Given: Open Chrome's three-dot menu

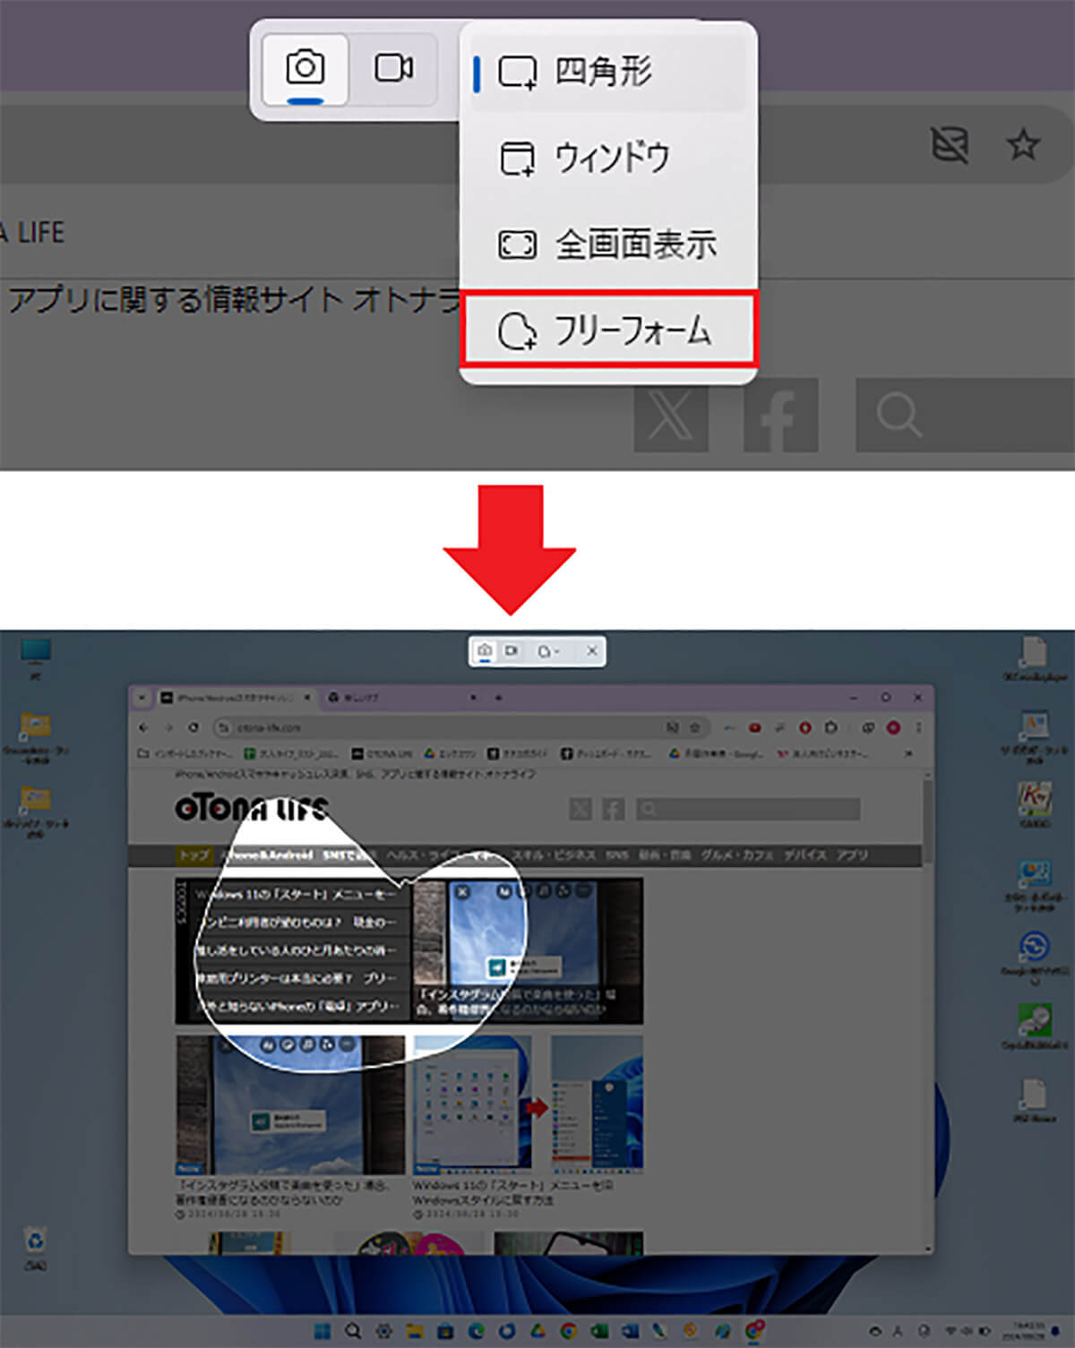Looking at the screenshot, I should 918,727.
